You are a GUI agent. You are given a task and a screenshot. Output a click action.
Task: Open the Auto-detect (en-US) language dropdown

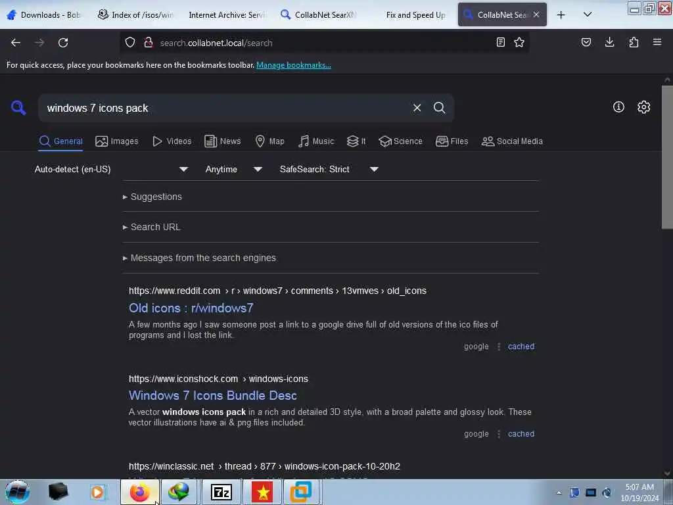coord(111,169)
